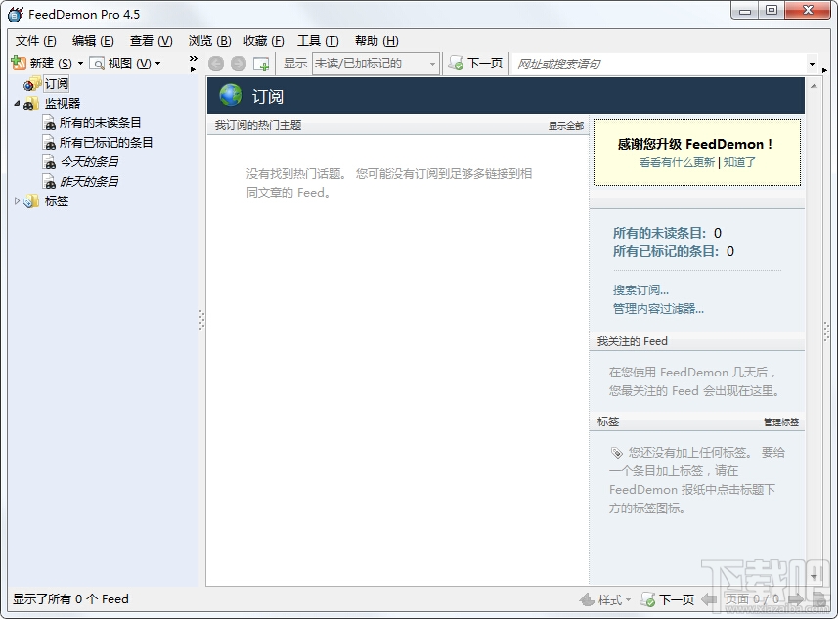Click the 视图 magnifier icon
The image size is (838, 619).
click(x=97, y=64)
